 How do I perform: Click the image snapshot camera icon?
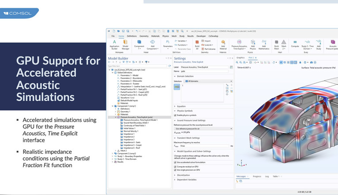point(311,62)
